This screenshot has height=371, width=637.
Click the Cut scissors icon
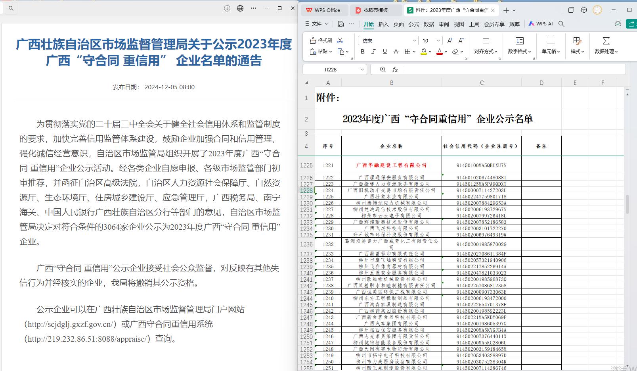(340, 40)
